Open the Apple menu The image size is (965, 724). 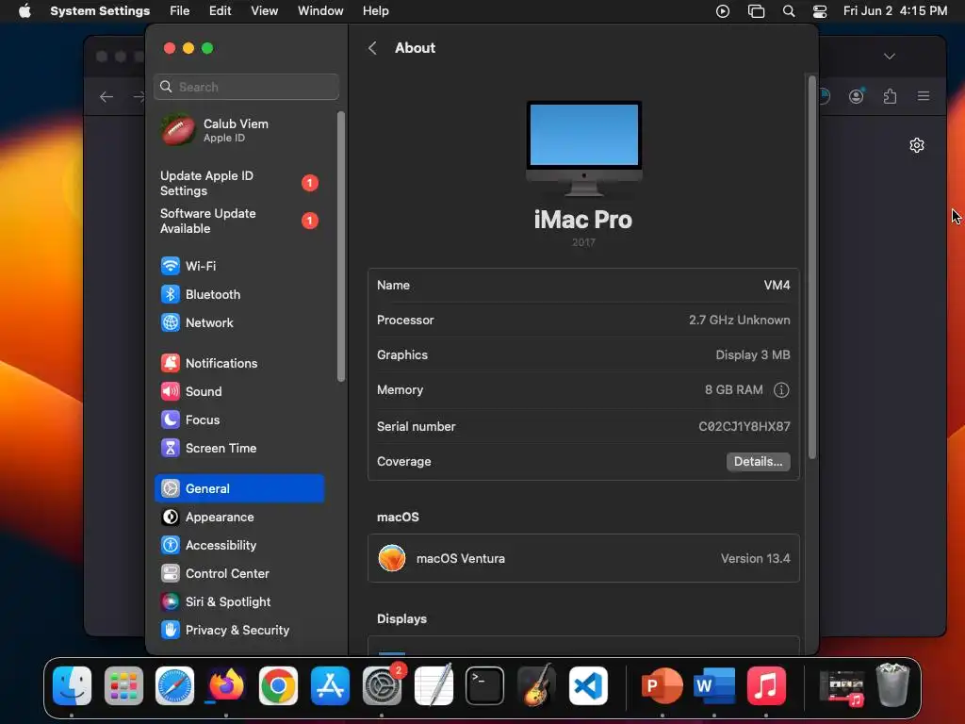pos(25,11)
